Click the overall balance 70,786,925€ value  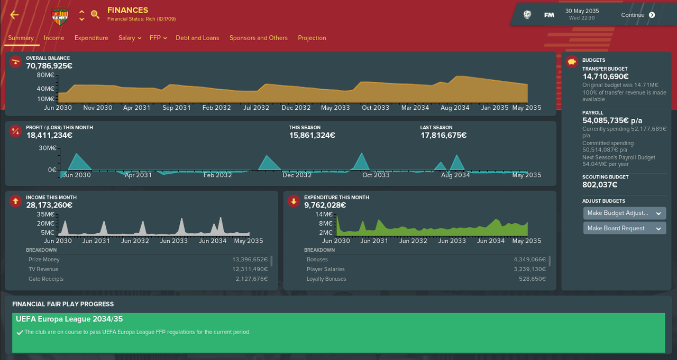[49, 66]
